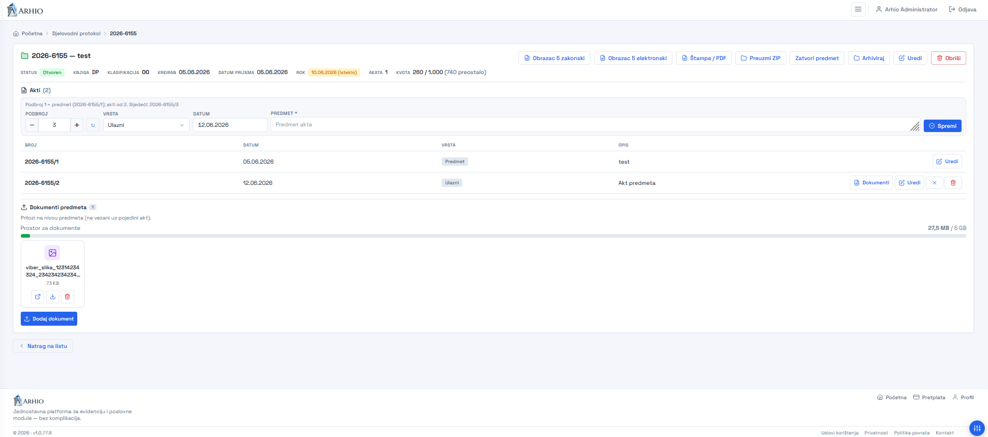This screenshot has height=437, width=988.
Task: Focus the Predmet akta text field
Action: (595, 125)
